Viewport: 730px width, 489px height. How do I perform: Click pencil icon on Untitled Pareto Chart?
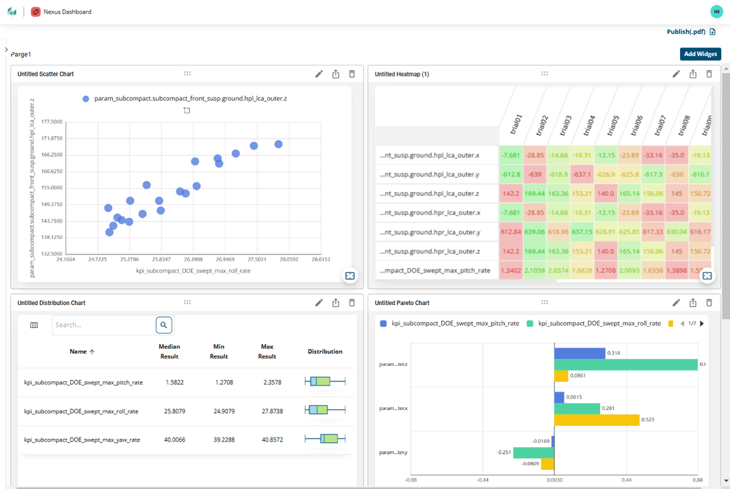pyautogui.click(x=676, y=303)
